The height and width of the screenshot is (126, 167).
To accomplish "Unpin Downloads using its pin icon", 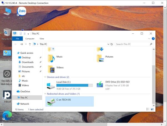I will [41, 62].
